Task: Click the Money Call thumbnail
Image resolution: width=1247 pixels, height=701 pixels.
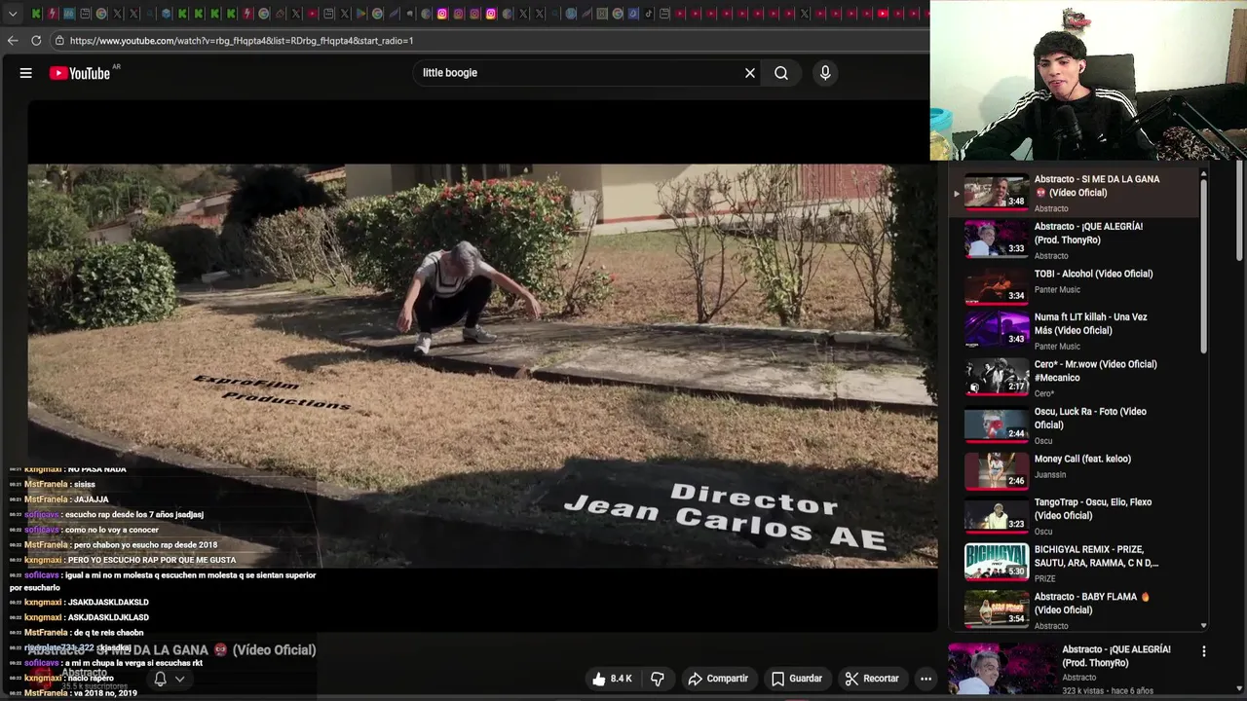Action: pyautogui.click(x=997, y=471)
